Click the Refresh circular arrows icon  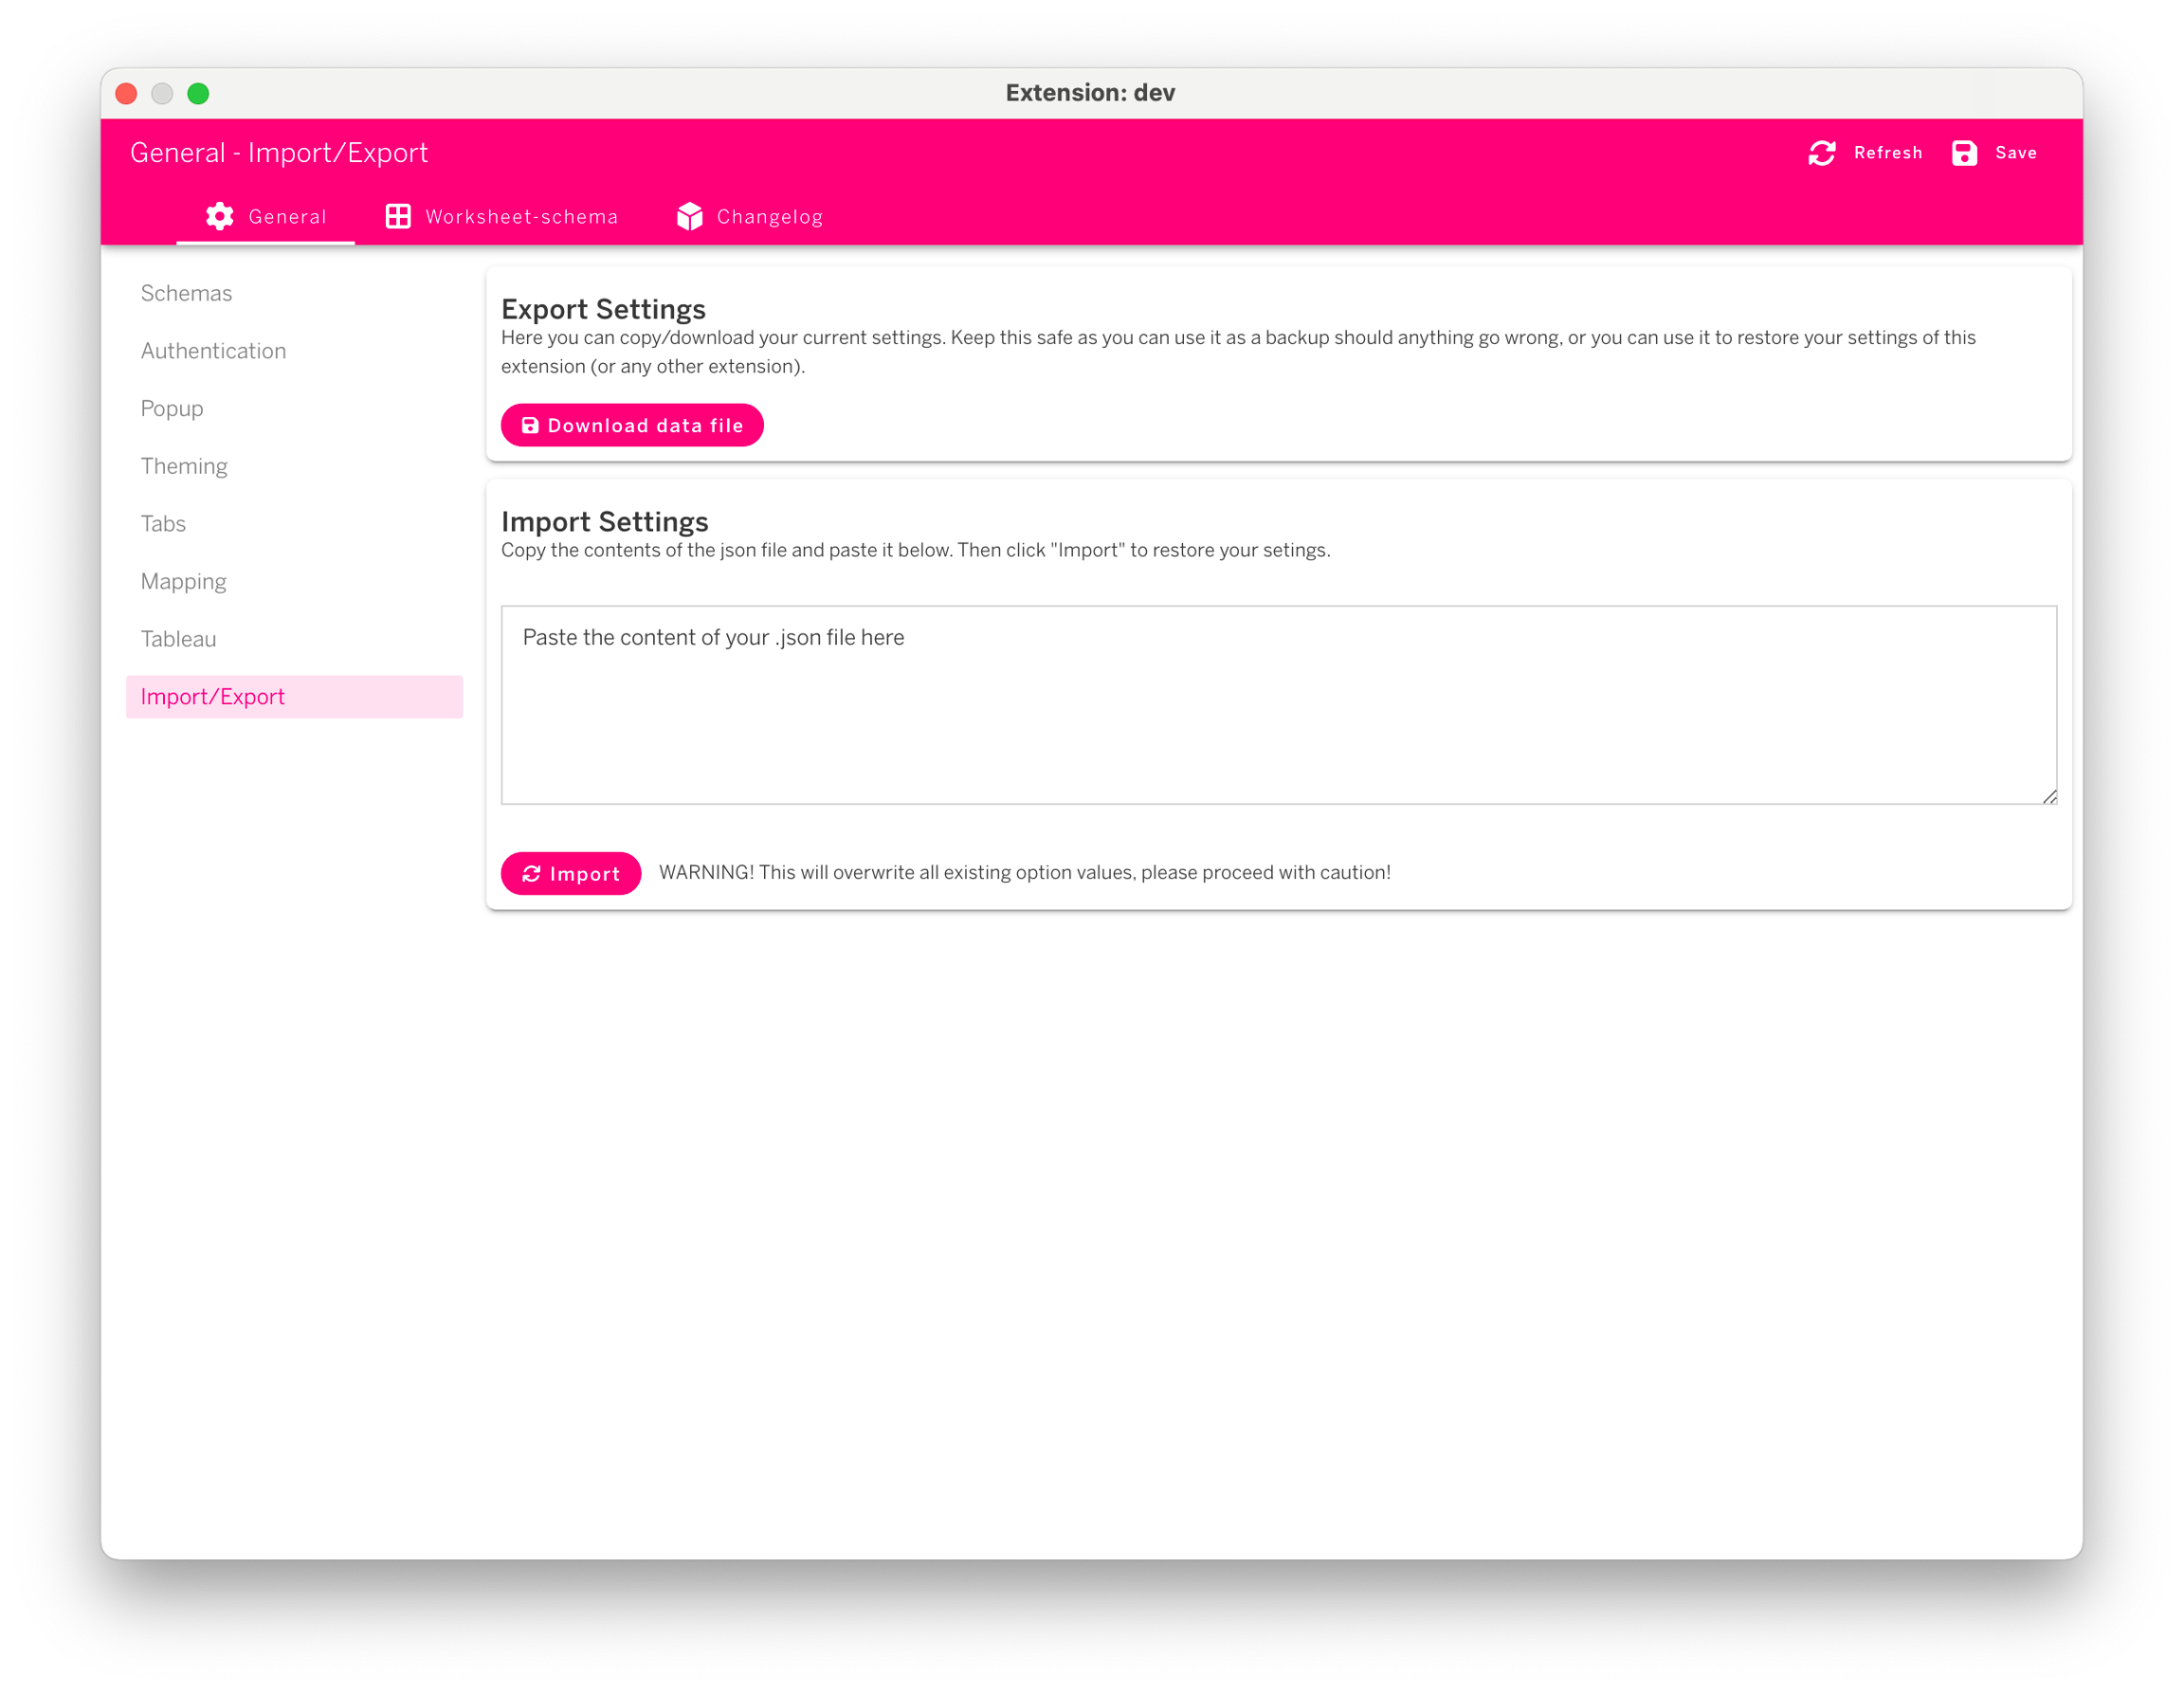[1821, 153]
